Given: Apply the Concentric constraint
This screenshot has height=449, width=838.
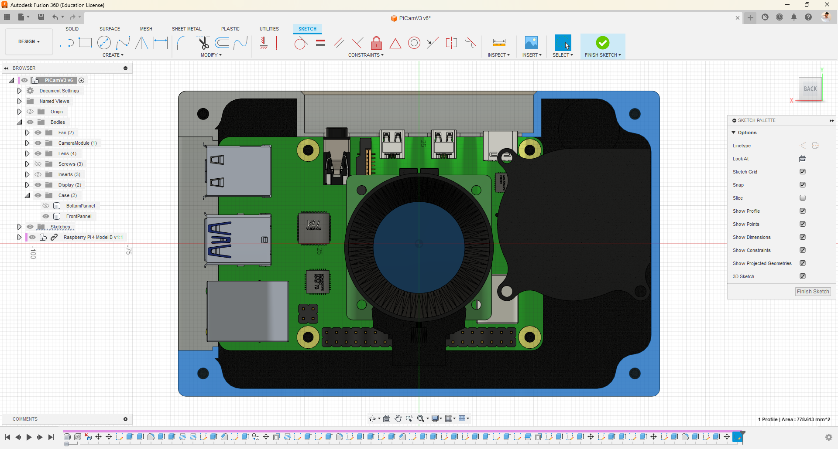Looking at the screenshot, I should pos(414,43).
